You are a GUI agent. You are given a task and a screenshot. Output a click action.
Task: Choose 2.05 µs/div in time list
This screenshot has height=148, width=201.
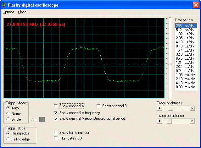click(x=186, y=38)
